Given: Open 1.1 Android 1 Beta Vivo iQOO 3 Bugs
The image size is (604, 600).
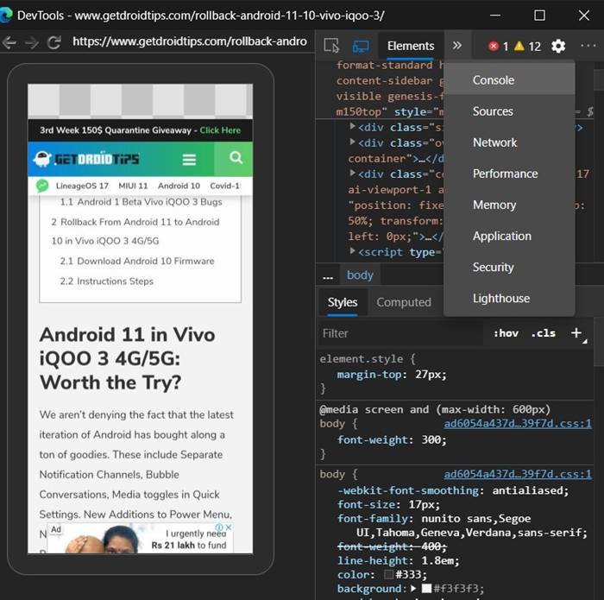Looking at the screenshot, I should click(141, 202).
